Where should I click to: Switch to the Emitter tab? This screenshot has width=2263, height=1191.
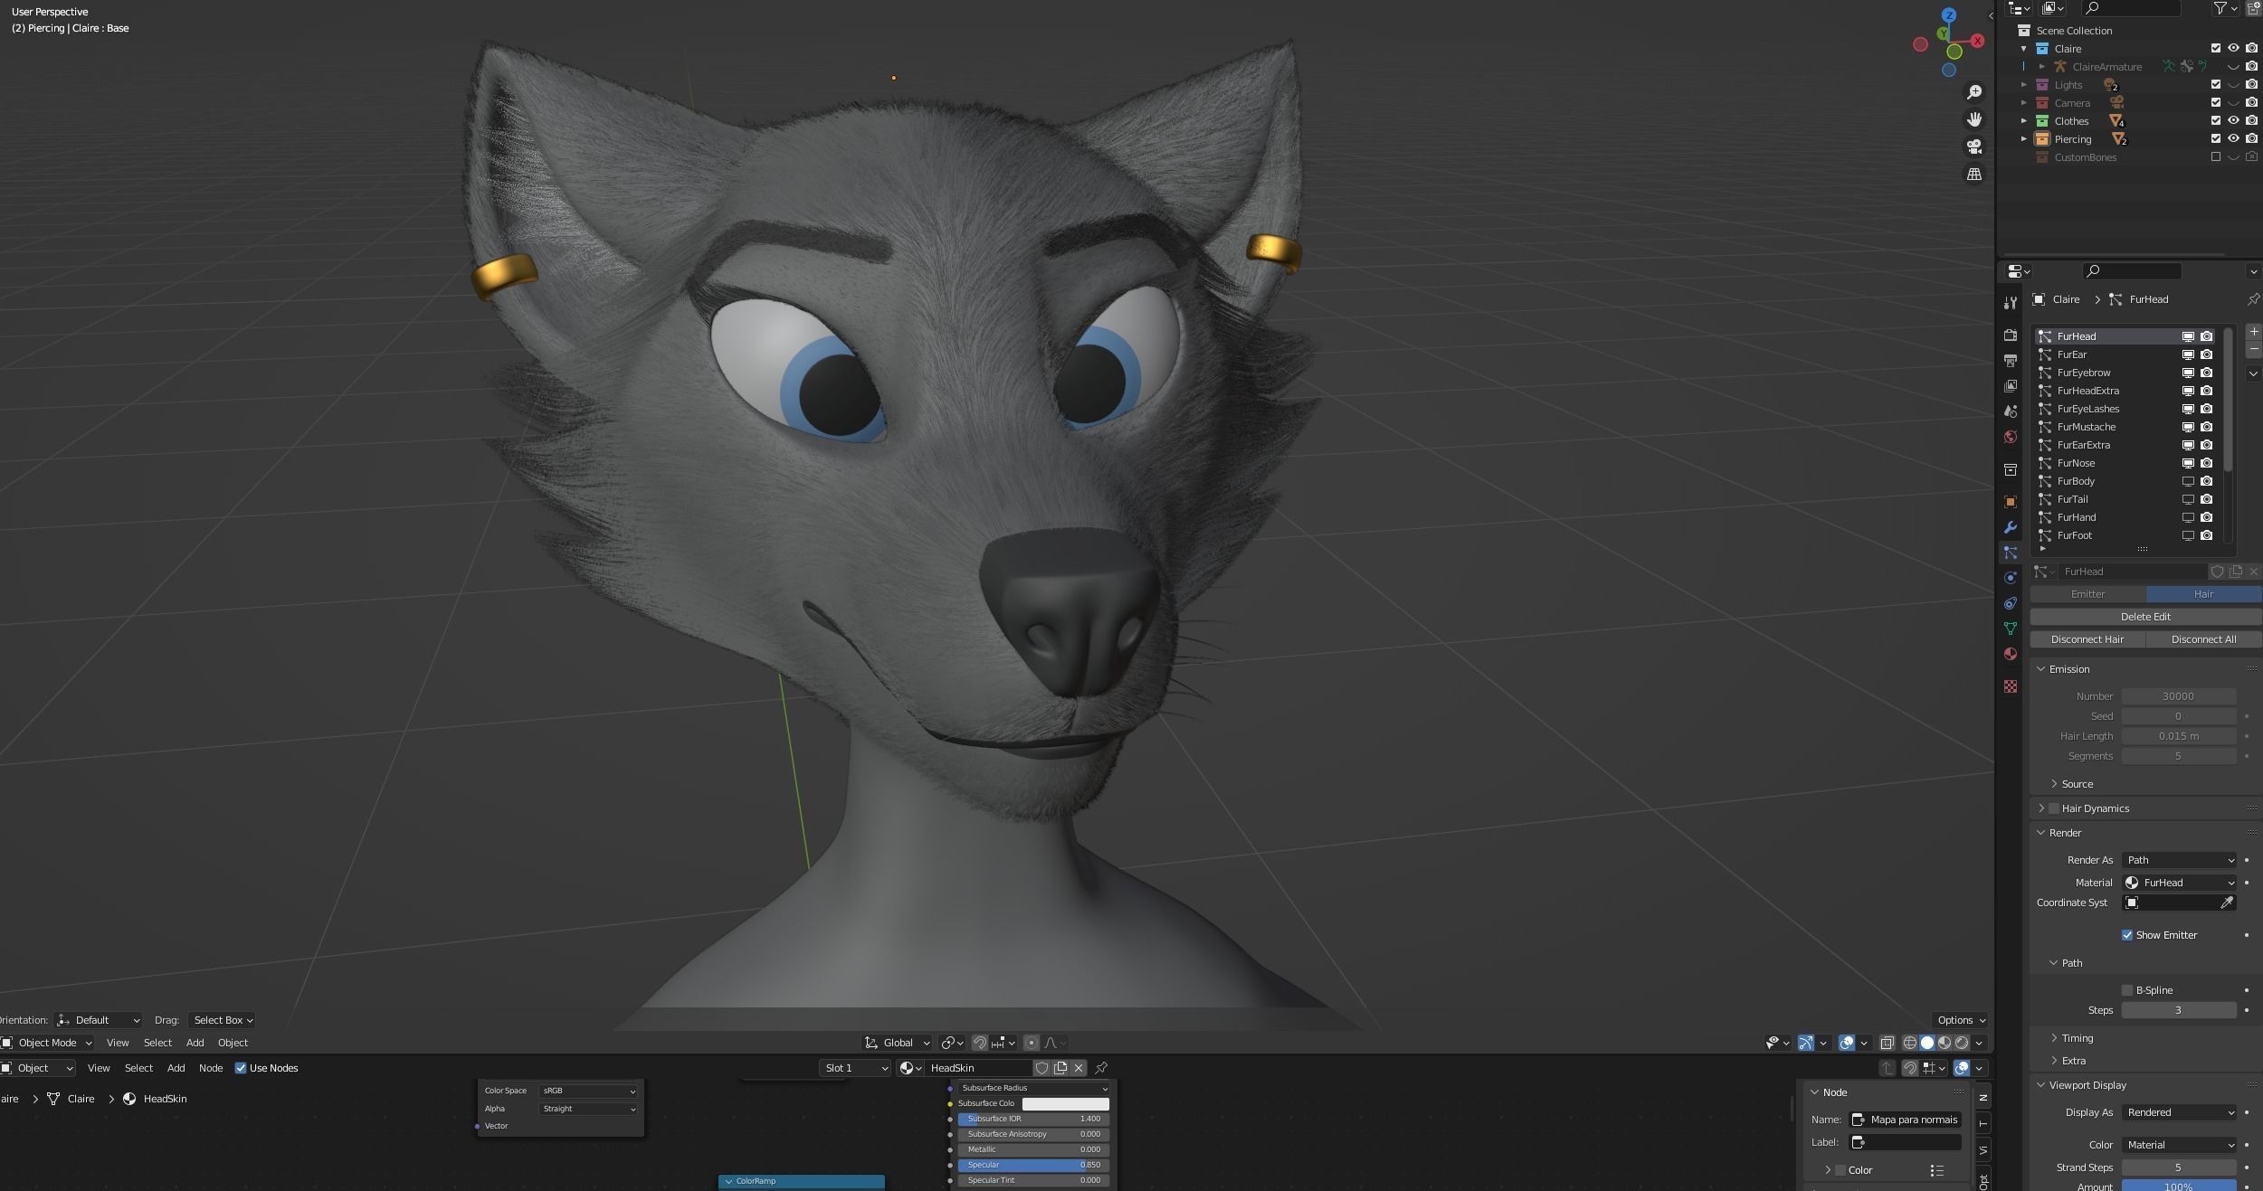[2087, 594]
